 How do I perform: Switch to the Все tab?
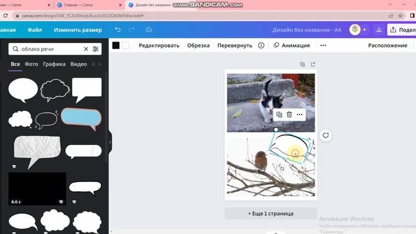[x=16, y=64]
